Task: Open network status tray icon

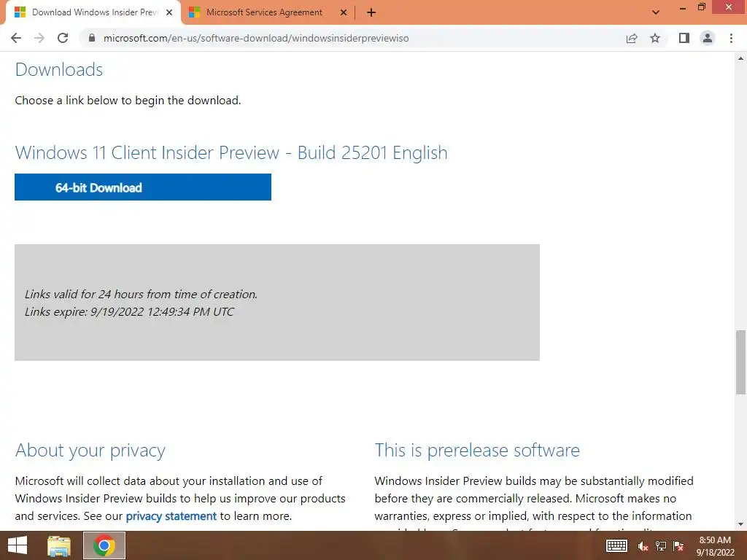Action: [661, 546]
